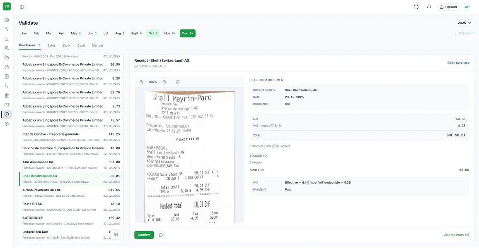Viewport: 479px width, 248px height.
Task: Open the Alibaba purchase of 3.73
Action: tap(71, 109)
